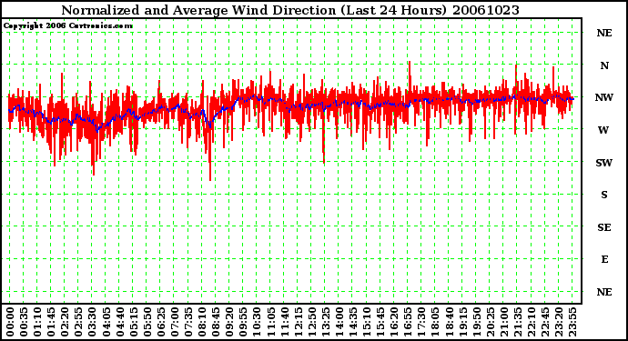Select the SE direction axis label

coord(604,227)
